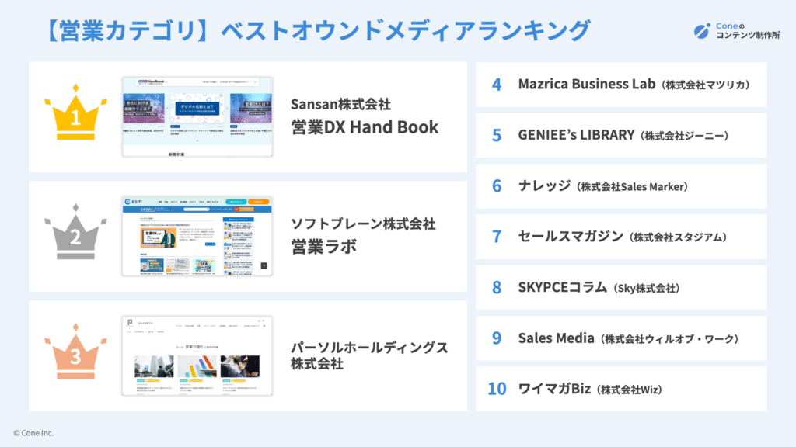Open the 営業ラボ esm site thumbnail
The image size is (796, 447).
coord(197,236)
